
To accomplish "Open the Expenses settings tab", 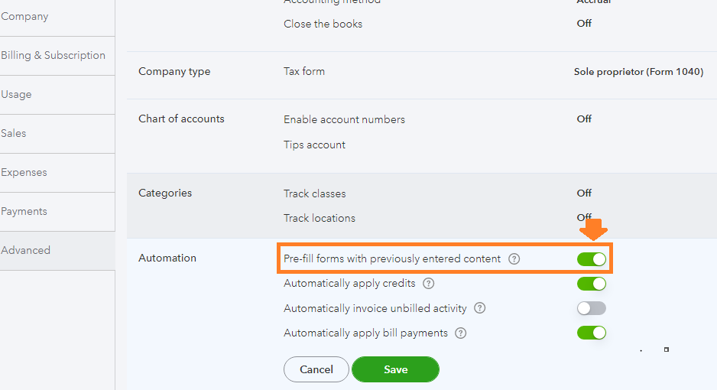I will [57, 173].
